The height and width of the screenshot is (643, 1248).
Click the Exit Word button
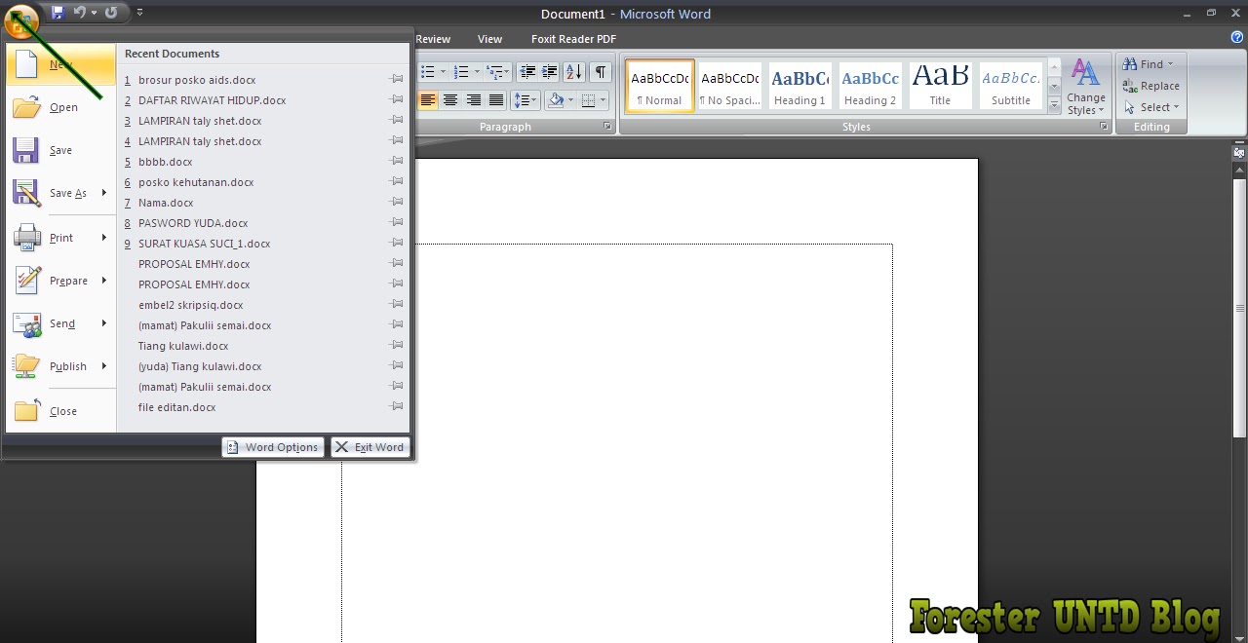[370, 447]
